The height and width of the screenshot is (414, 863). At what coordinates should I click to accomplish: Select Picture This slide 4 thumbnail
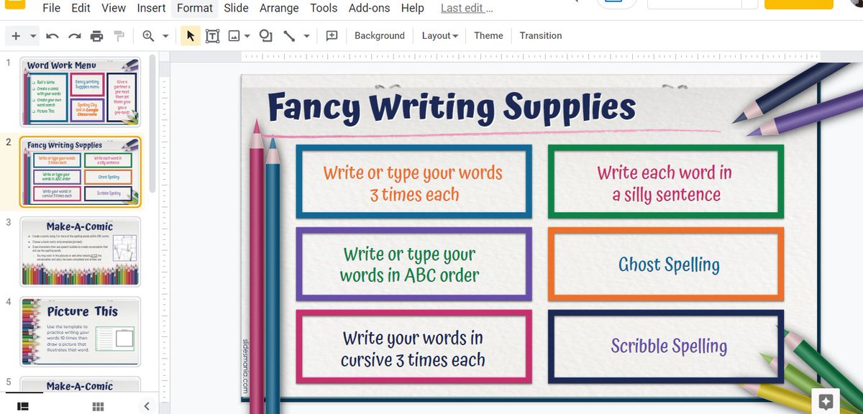point(80,331)
